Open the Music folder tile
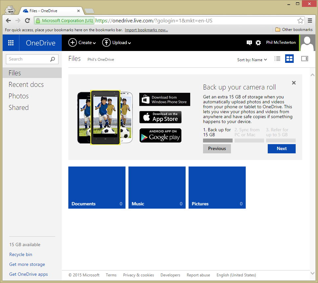 157,188
